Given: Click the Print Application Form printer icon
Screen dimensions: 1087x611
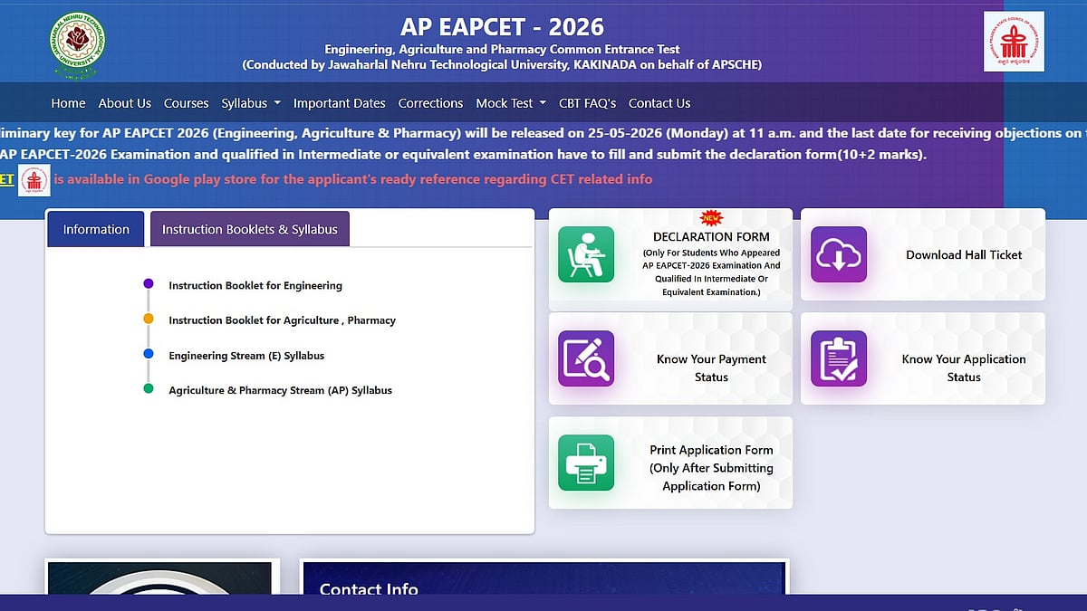Looking at the screenshot, I should click(586, 463).
